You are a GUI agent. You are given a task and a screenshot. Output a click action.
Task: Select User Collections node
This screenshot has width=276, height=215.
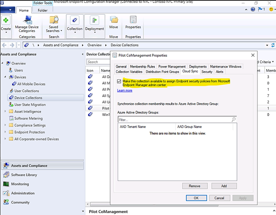(27, 91)
